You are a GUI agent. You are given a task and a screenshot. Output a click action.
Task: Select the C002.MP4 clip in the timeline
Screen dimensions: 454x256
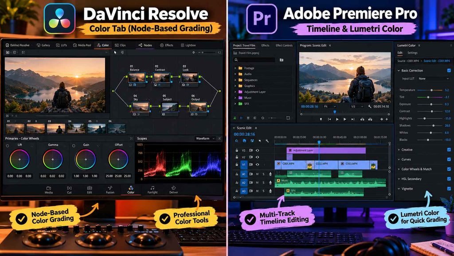326,165
